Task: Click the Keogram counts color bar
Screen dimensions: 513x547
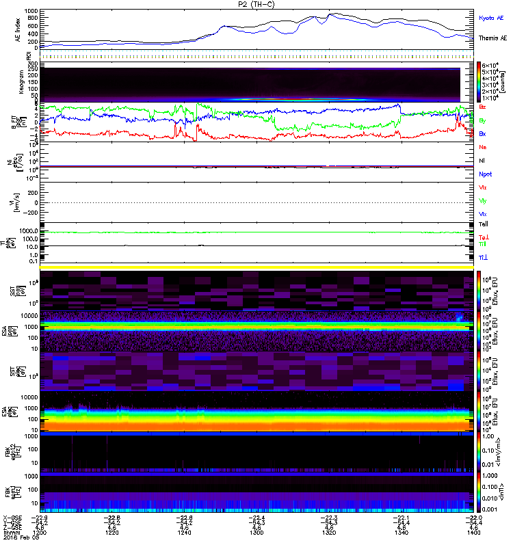Action: click(479, 82)
